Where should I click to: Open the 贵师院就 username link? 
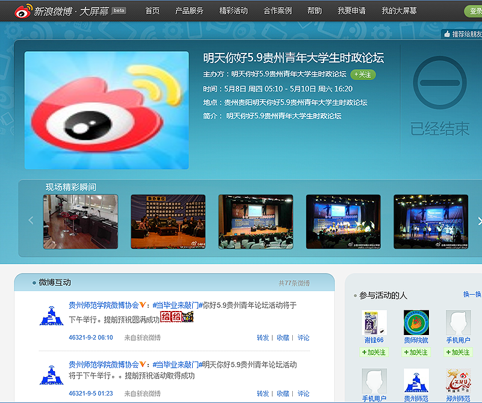point(416,340)
